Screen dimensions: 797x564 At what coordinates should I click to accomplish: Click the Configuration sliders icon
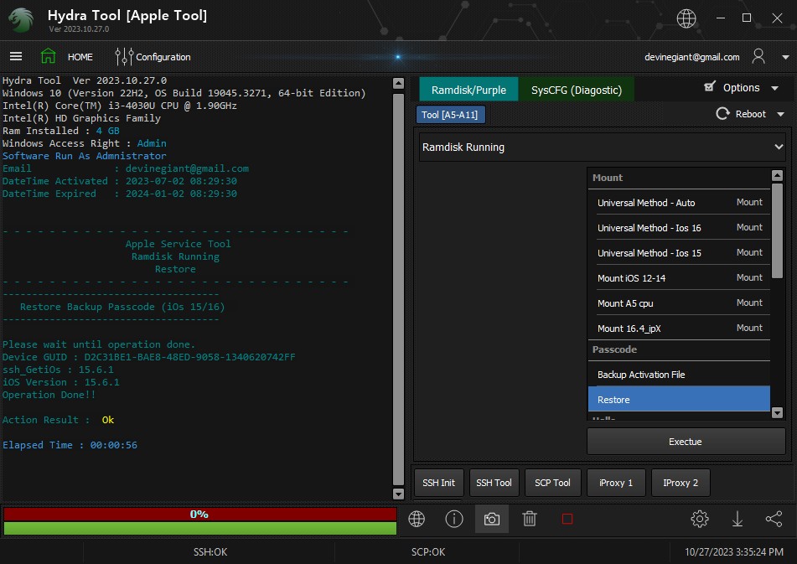coord(124,57)
